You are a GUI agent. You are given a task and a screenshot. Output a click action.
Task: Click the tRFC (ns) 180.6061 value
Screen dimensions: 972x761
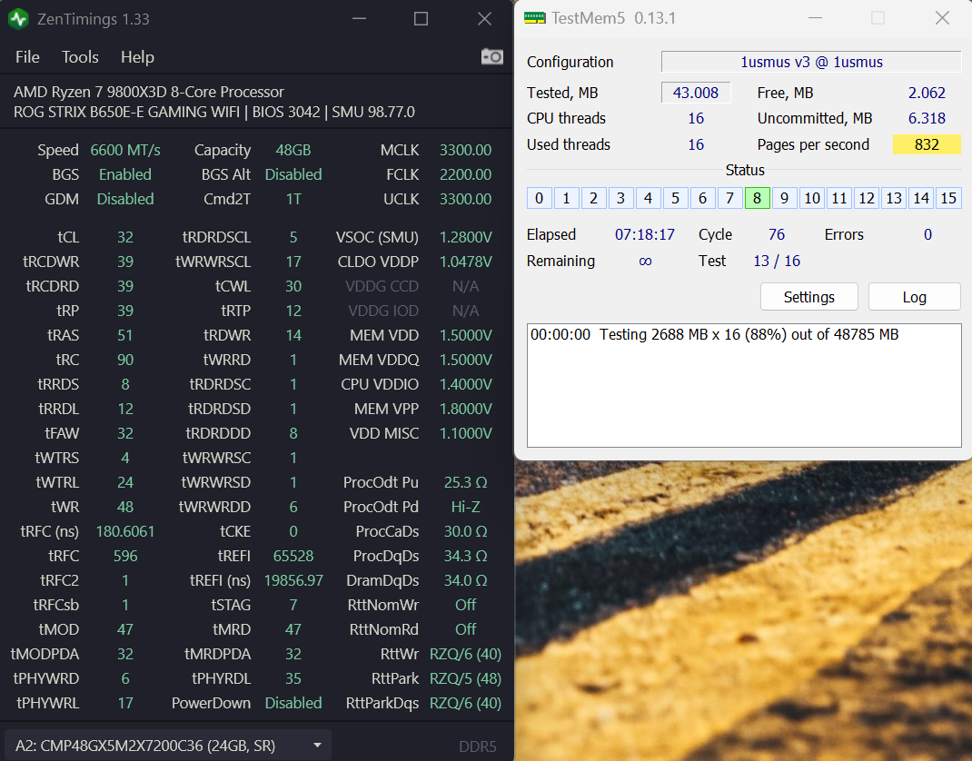pyautogui.click(x=125, y=531)
